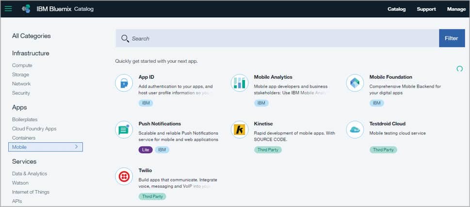Open the hamburger navigation menu

click(x=8, y=9)
